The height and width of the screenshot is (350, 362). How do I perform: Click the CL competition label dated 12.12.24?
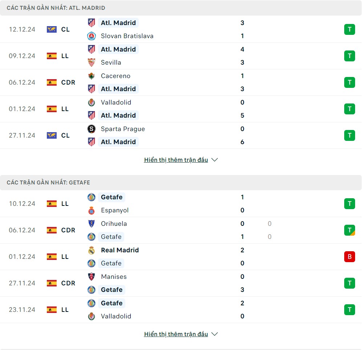[65, 29]
